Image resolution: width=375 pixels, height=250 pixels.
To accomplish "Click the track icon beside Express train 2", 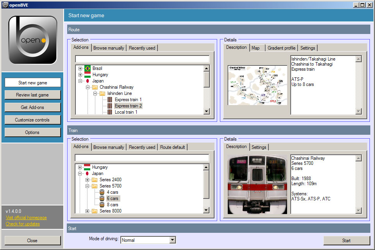I will coord(110,106).
